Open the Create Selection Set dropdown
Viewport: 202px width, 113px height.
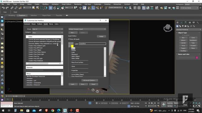point(116,8)
